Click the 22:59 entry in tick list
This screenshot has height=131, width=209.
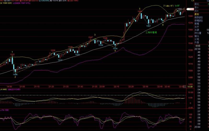[198, 49]
